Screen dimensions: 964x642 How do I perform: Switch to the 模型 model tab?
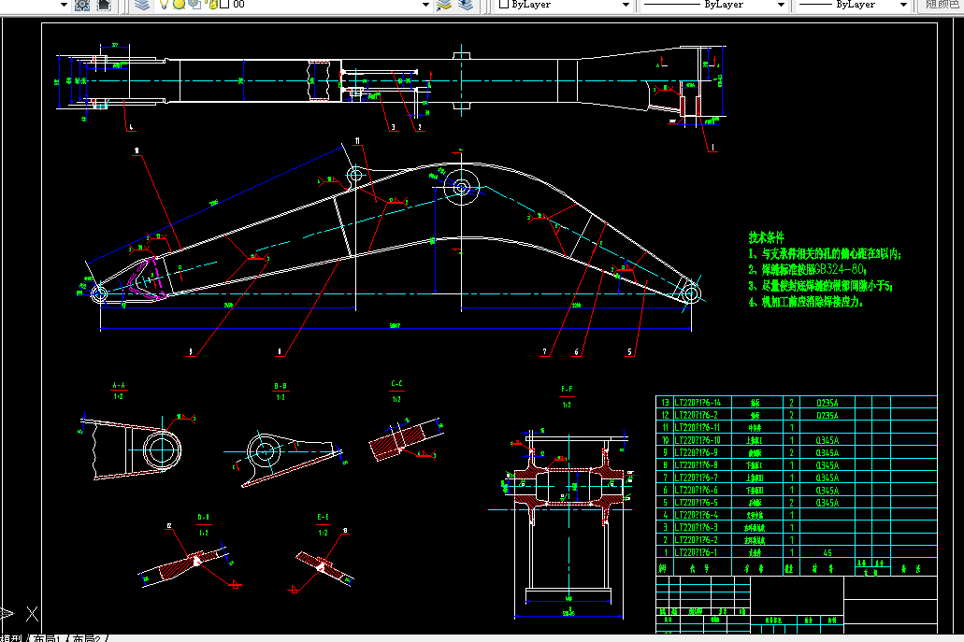[10, 638]
